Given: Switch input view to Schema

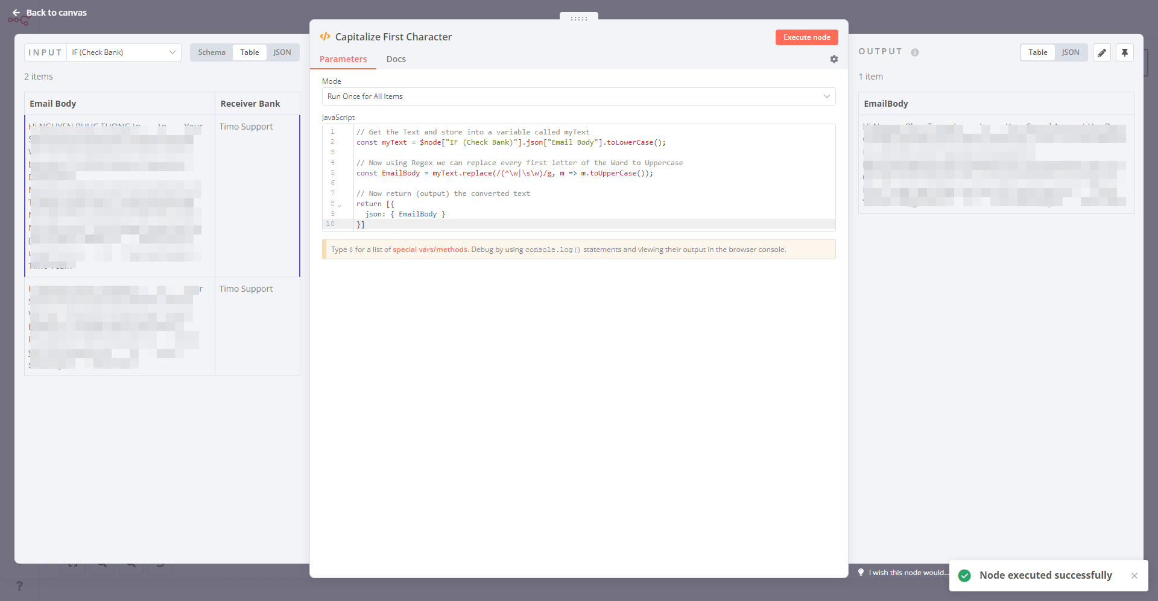Looking at the screenshot, I should 212,52.
